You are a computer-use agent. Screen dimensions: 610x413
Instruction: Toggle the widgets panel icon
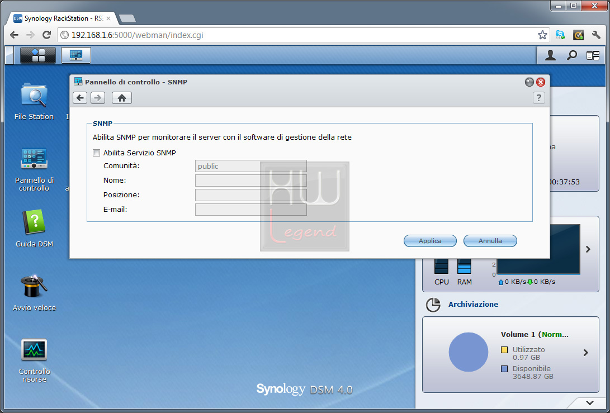point(593,56)
